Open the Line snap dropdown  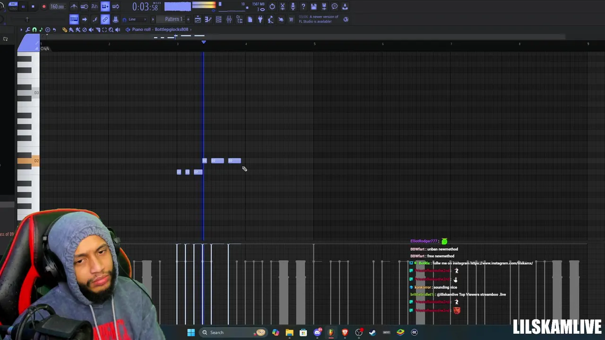(138, 19)
